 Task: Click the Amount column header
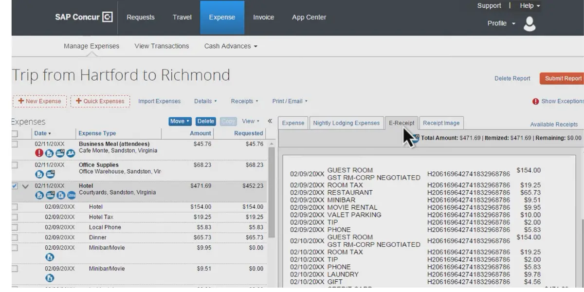pos(201,133)
